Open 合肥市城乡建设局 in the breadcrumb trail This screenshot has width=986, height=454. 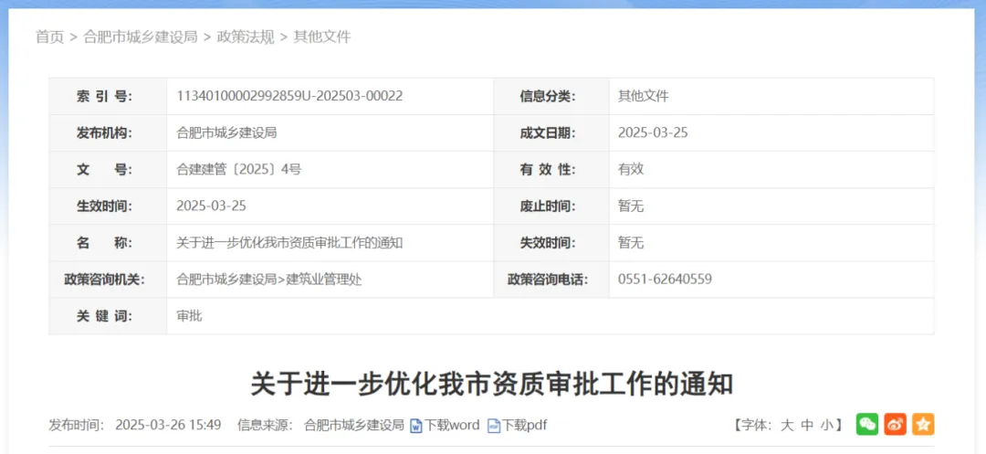(140, 37)
